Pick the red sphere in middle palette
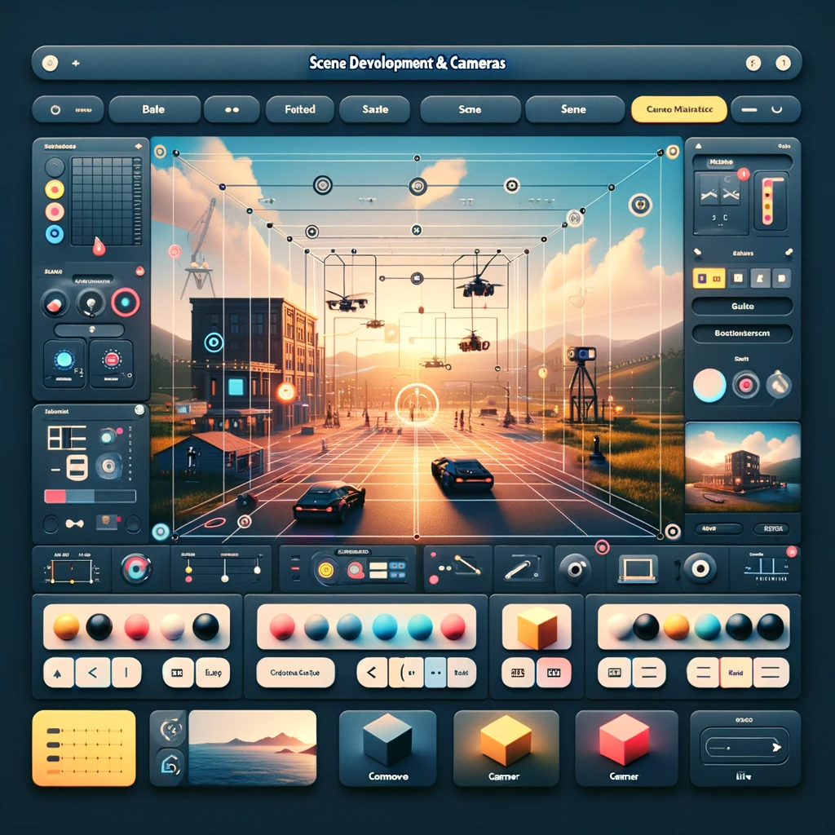 tap(282, 627)
